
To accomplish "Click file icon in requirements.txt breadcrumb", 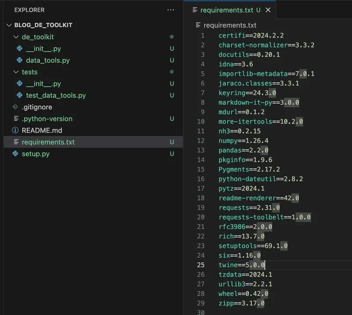I will 198,25.
